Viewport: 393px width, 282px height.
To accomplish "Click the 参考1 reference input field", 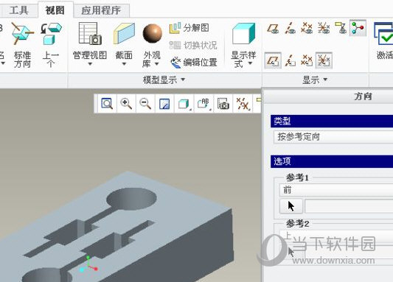I will (x=349, y=206).
